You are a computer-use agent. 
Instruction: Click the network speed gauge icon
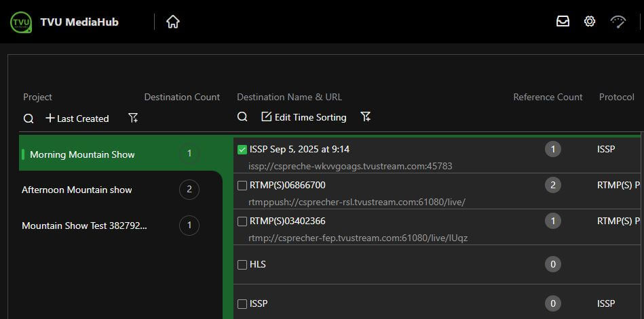(618, 22)
